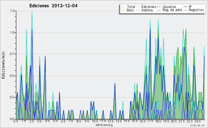This screenshot has width=208, height=128.
Task: Click the y-axis value '0.5'
Action: tap(12, 76)
